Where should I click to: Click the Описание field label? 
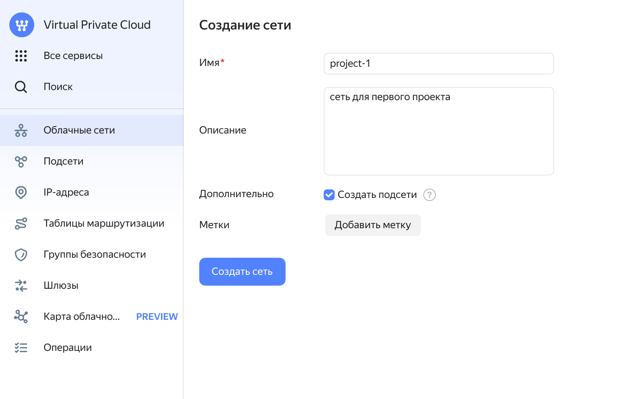[223, 130]
